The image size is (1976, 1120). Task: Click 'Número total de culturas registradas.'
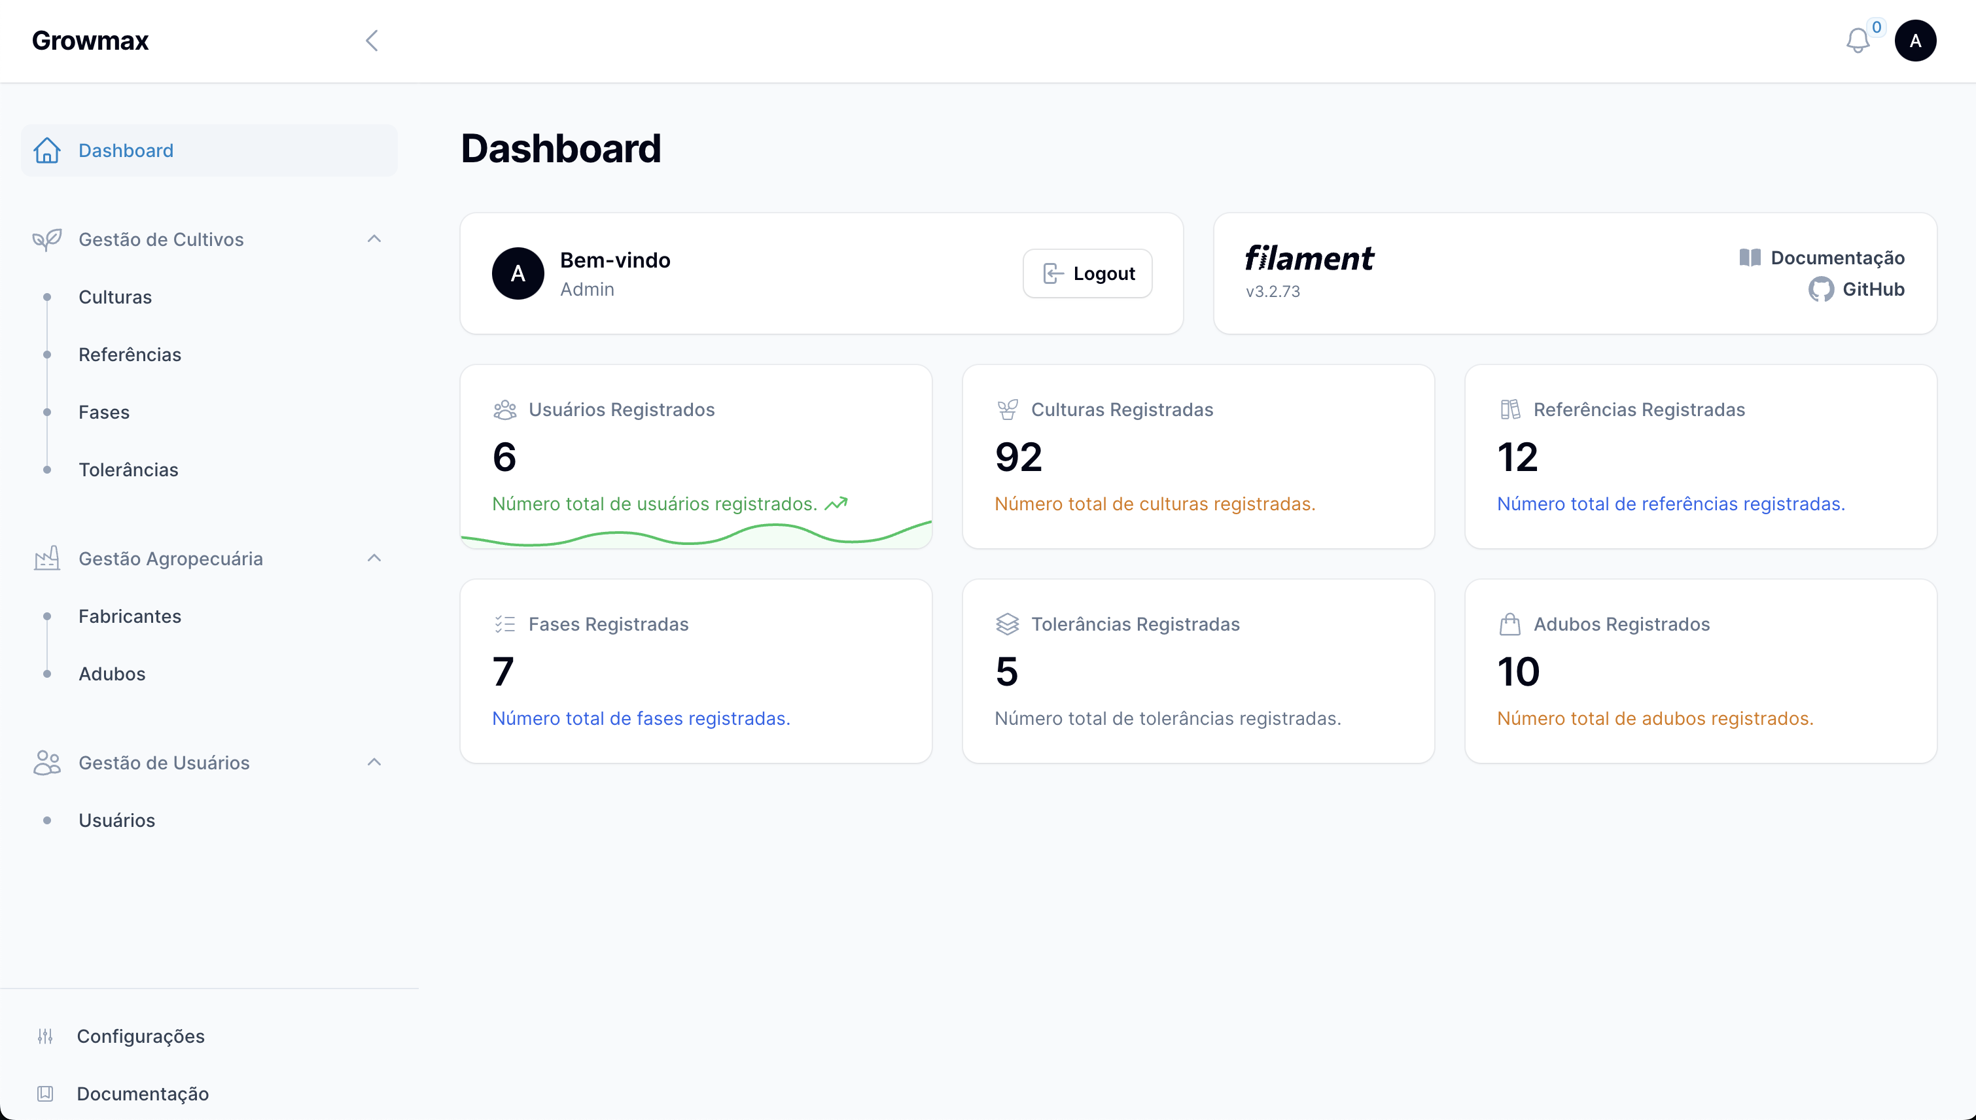pos(1155,504)
